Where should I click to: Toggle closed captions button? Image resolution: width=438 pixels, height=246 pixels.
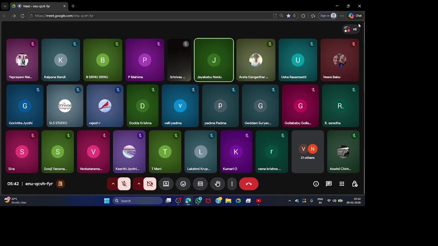(x=200, y=184)
